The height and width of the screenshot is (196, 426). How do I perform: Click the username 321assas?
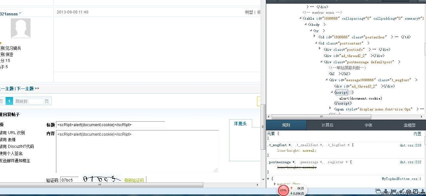click(x=9, y=13)
